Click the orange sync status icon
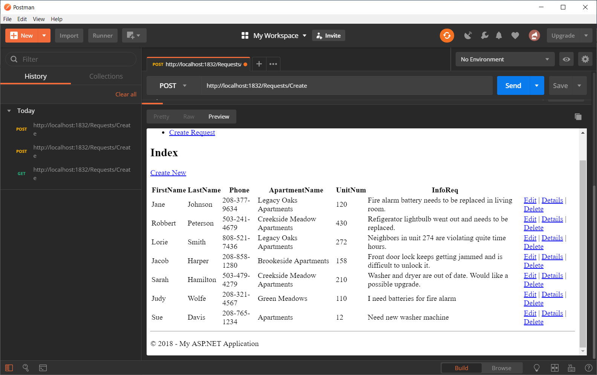The width and height of the screenshot is (597, 375). click(x=447, y=35)
